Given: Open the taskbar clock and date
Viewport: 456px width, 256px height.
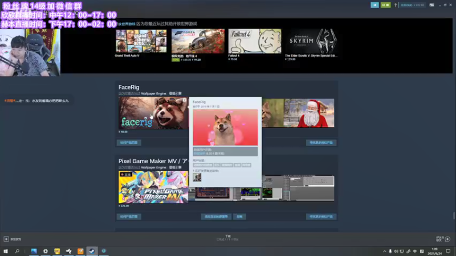Looking at the screenshot, I should point(434,251).
